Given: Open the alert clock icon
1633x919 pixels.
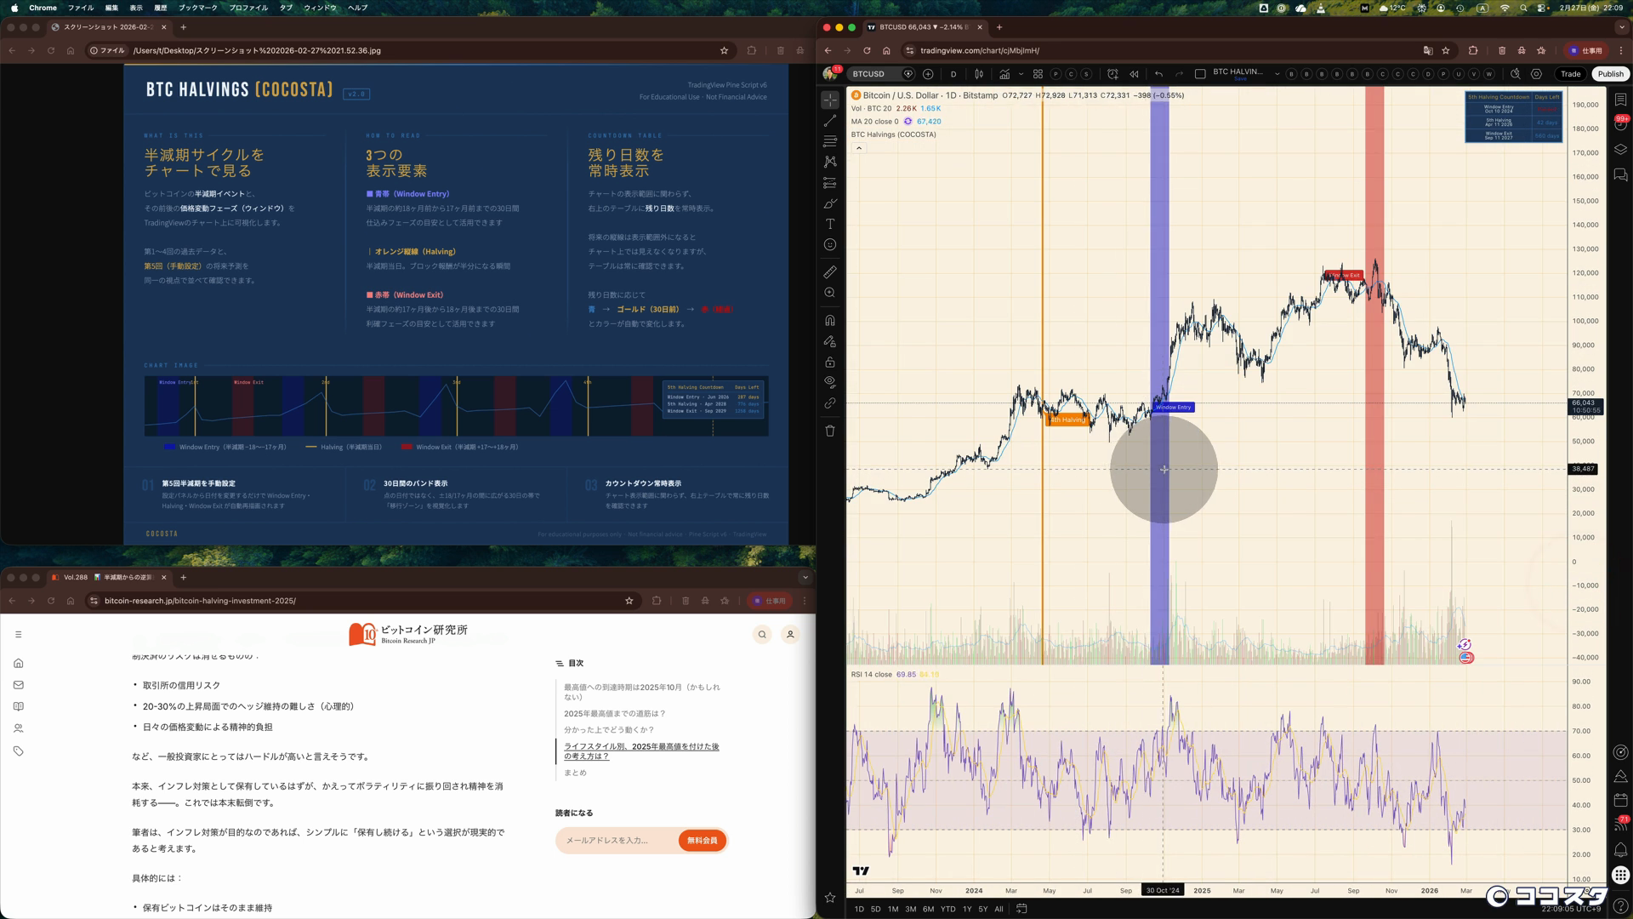Looking at the screenshot, I should click(1112, 74).
